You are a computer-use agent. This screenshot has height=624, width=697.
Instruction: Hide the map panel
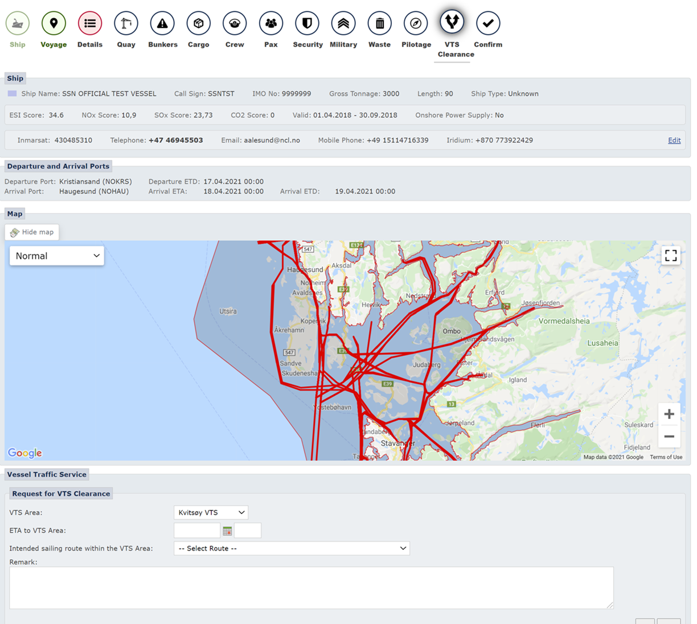point(32,232)
